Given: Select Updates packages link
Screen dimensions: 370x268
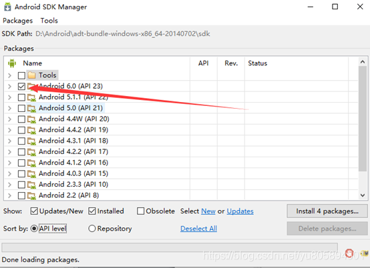Looking at the screenshot, I should pyautogui.click(x=240, y=211).
